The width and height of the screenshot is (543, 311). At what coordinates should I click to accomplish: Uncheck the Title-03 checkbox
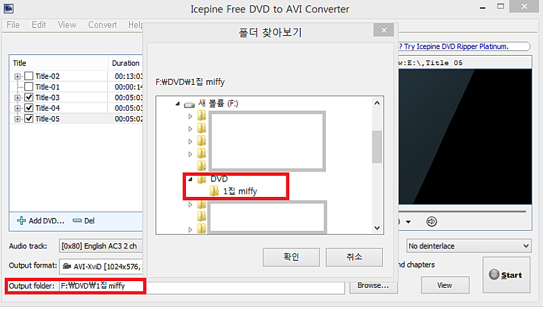[x=29, y=97]
